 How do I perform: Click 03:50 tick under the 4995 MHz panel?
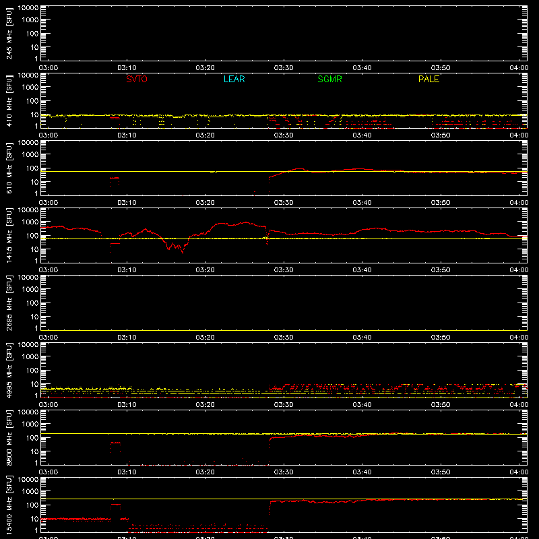[441, 405]
